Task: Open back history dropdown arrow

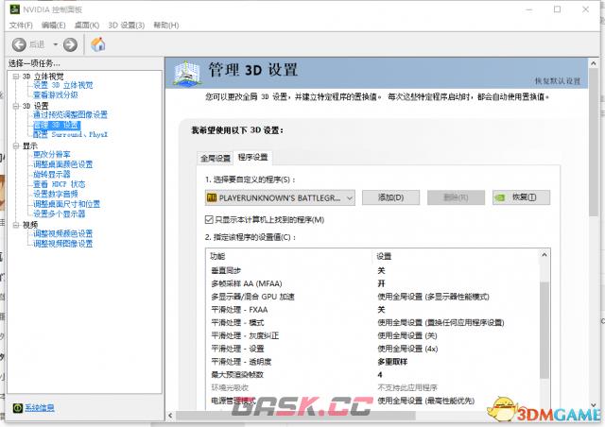Action: (56, 44)
